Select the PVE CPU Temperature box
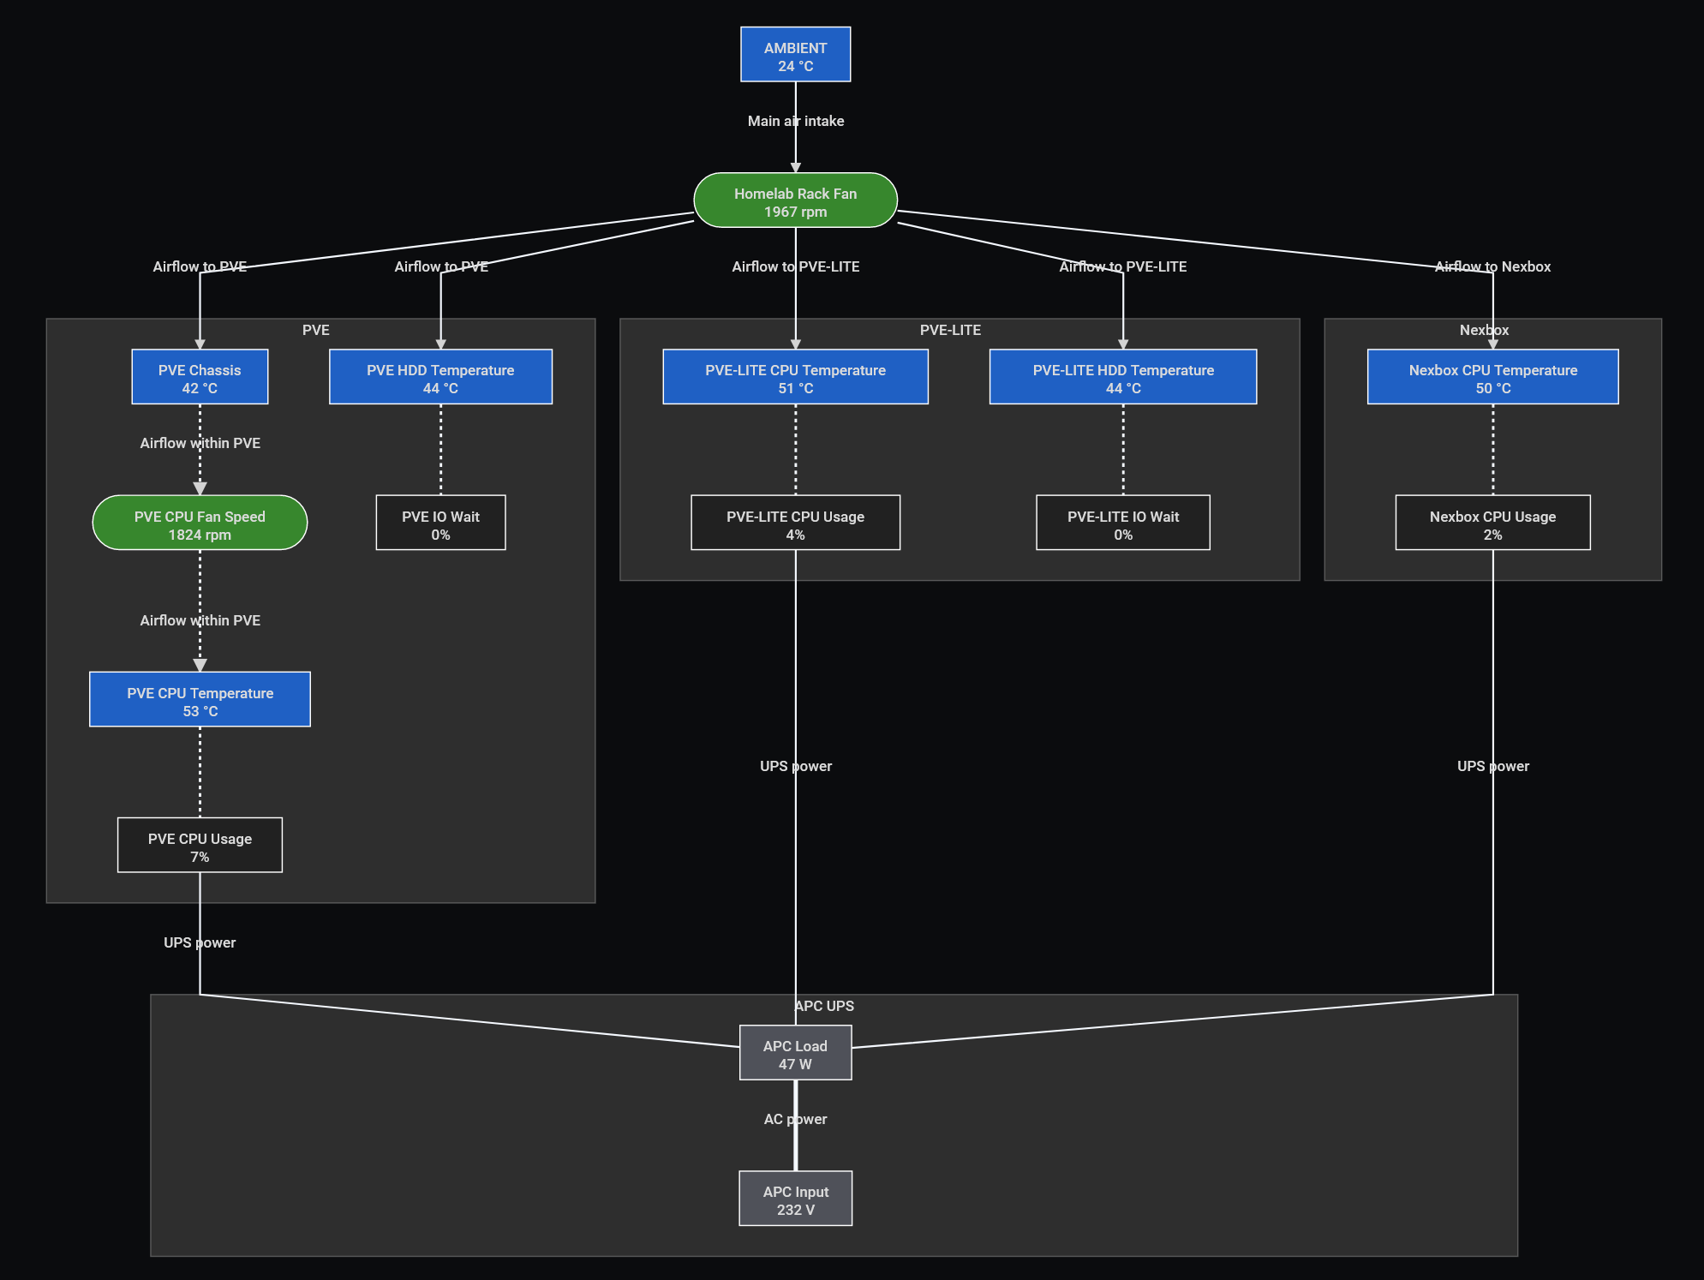This screenshot has width=1704, height=1280. pyautogui.click(x=200, y=700)
